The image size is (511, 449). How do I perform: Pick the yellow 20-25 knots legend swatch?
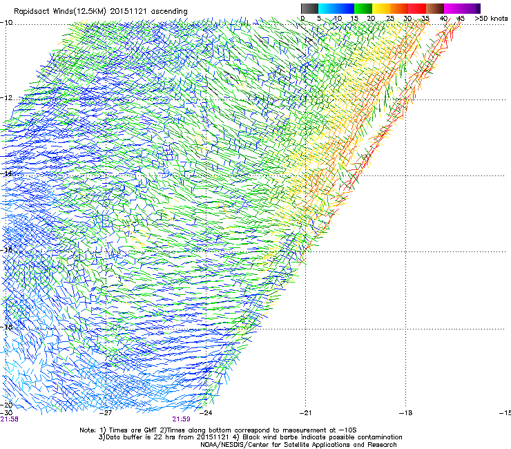(381, 8)
